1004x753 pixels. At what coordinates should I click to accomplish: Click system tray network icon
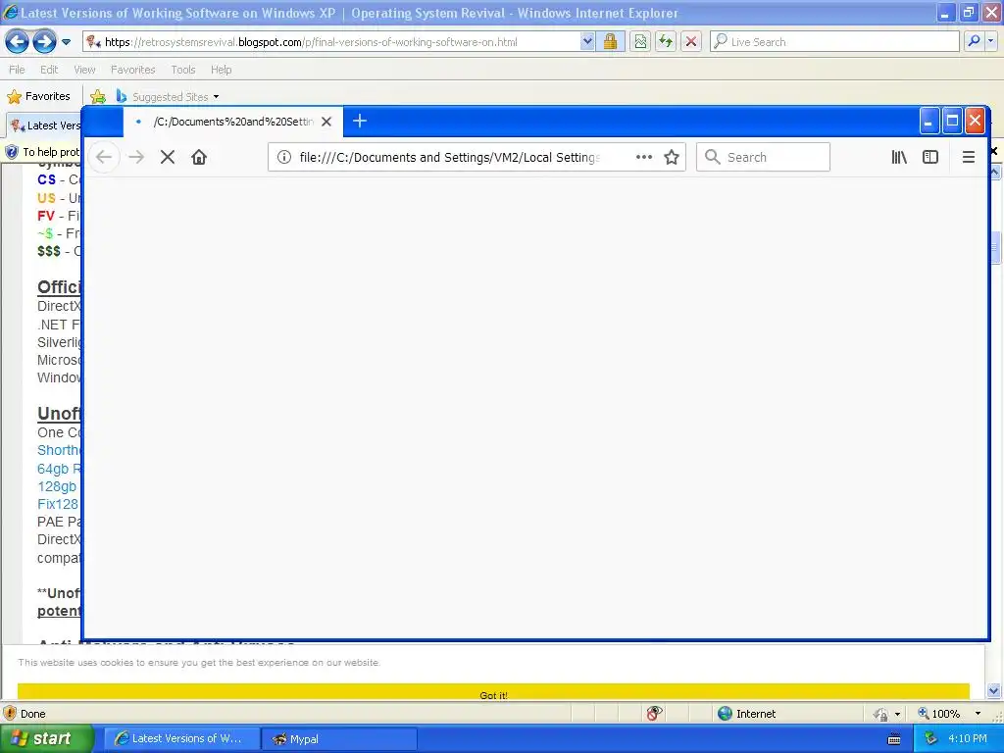930,738
